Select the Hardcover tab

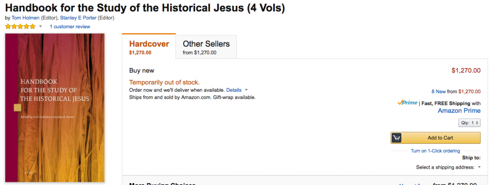point(149,46)
